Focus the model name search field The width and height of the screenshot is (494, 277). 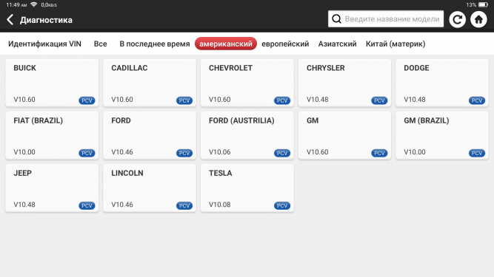click(386, 19)
